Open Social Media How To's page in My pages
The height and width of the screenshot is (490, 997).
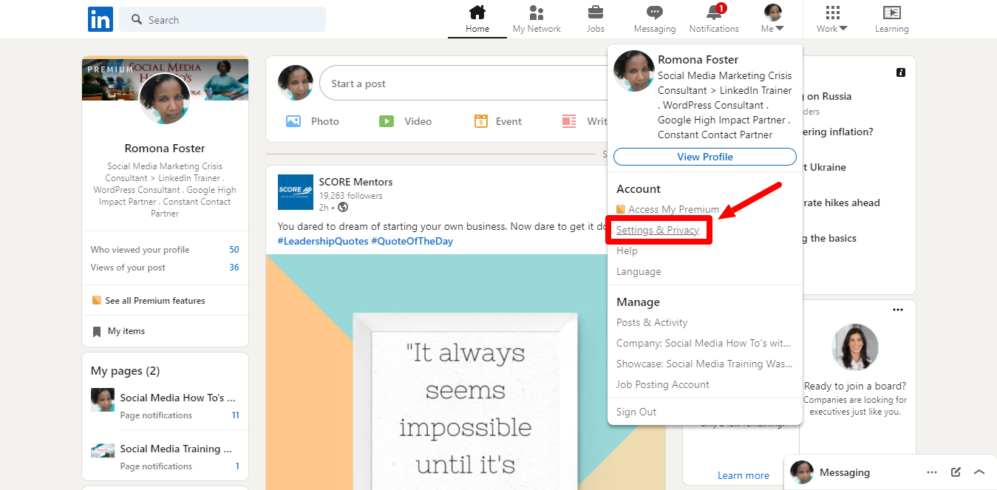point(177,398)
